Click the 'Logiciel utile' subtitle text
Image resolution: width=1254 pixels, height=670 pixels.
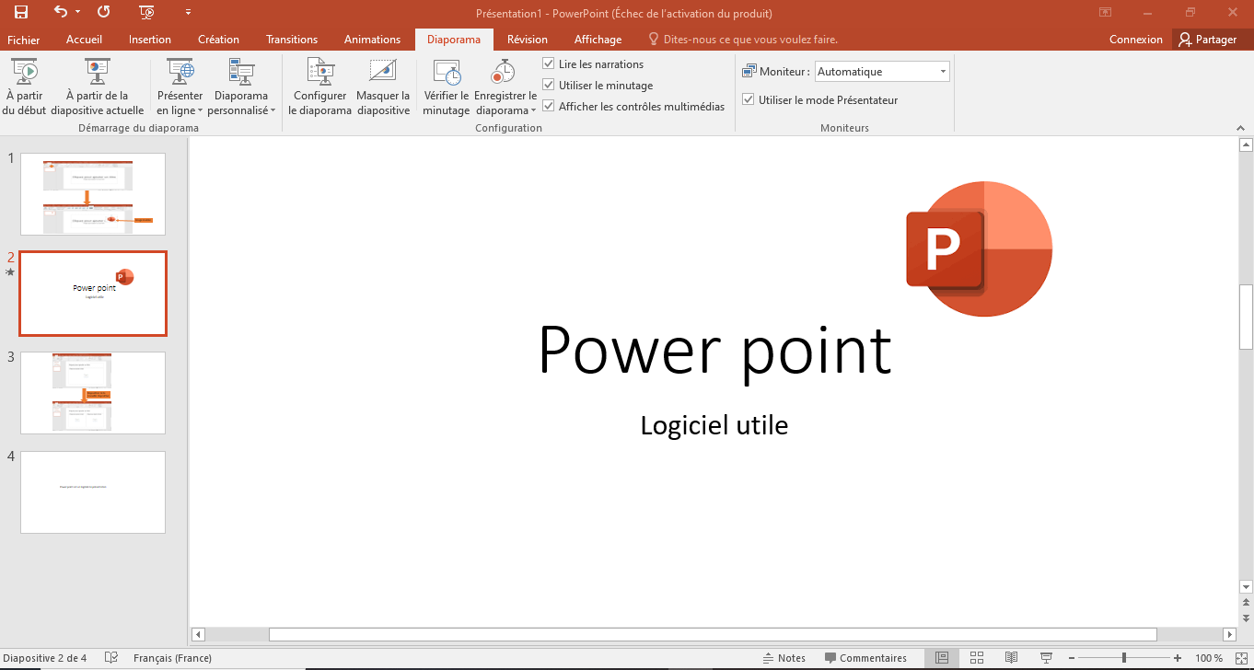click(714, 424)
